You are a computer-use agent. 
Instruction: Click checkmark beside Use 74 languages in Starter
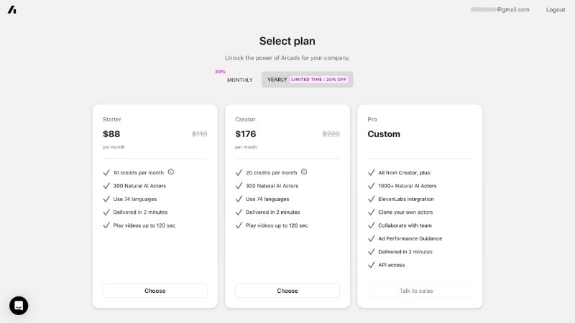click(106, 199)
